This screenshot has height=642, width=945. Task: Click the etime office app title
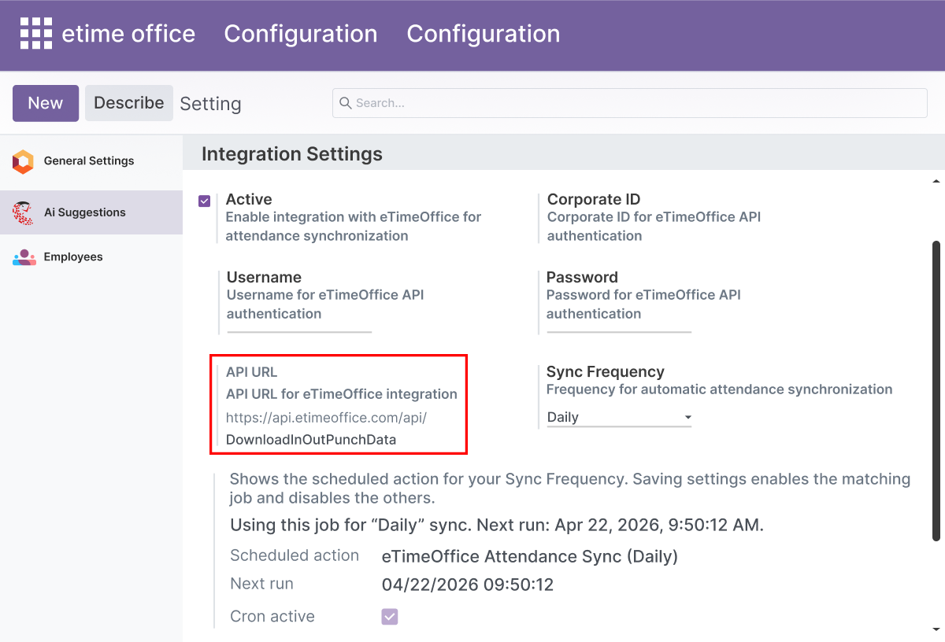pyautogui.click(x=128, y=34)
